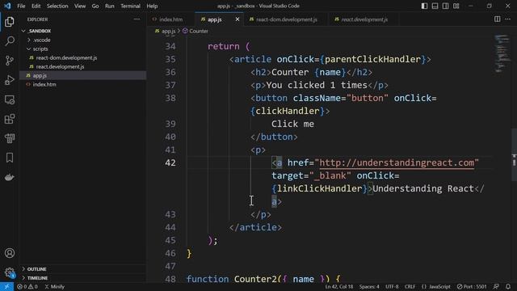Click the feedback icon in status bar

pyautogui.click(x=496, y=287)
